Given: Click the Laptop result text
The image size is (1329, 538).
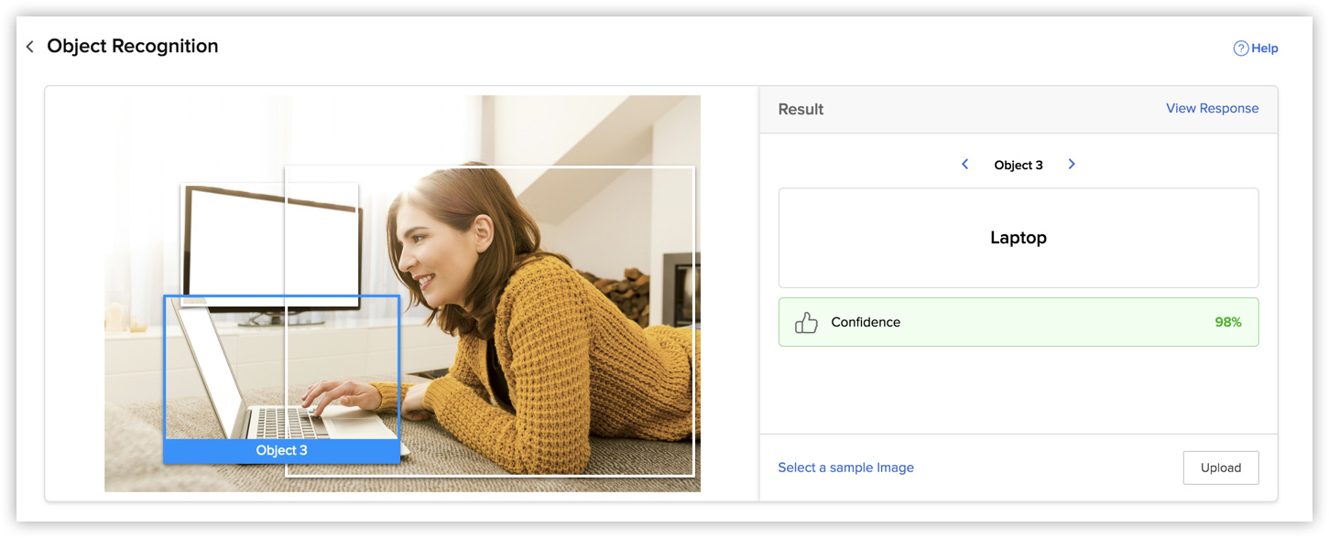Looking at the screenshot, I should click(x=1019, y=238).
